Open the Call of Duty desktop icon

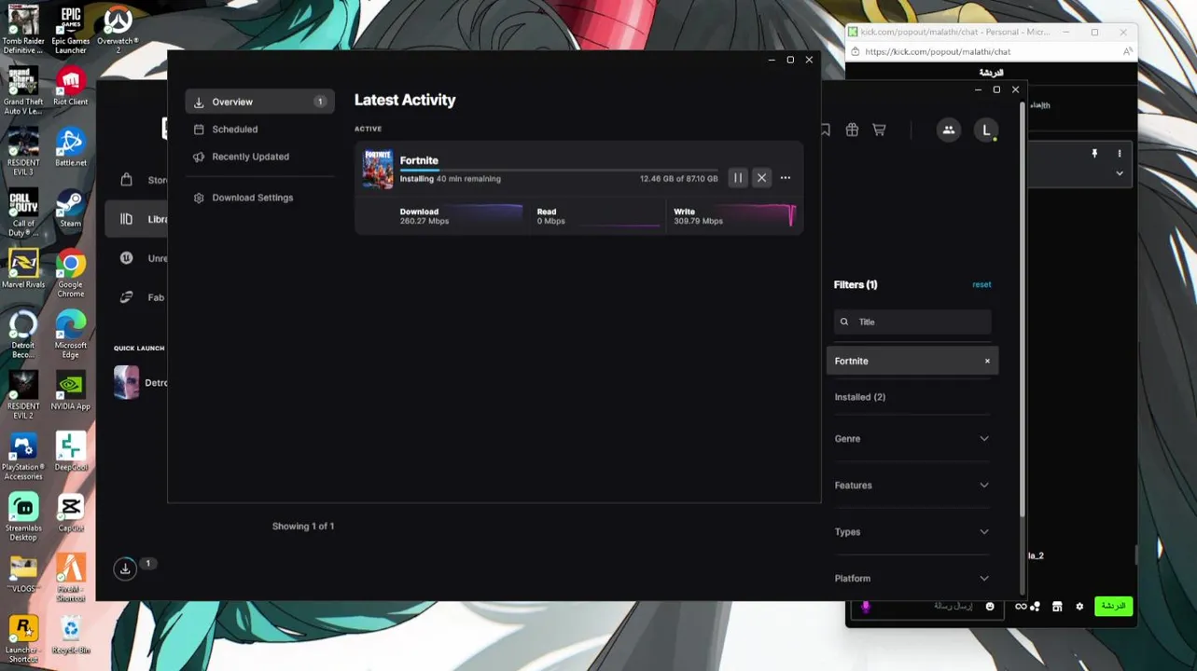[23, 213]
